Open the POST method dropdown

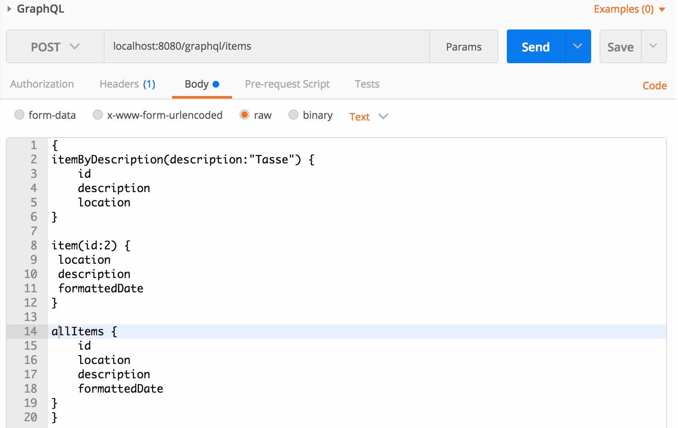[55, 47]
